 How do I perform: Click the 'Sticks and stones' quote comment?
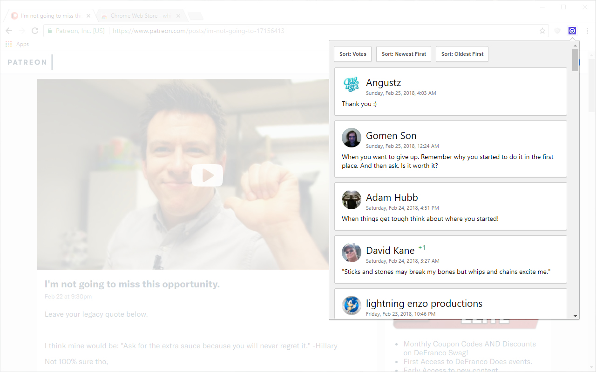click(446, 272)
